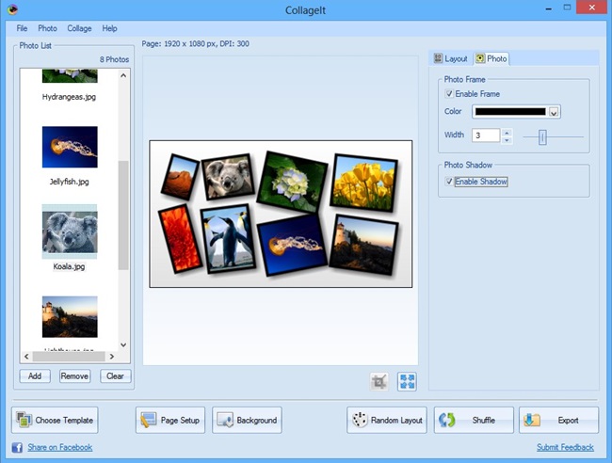Click the crop photo icon below canvas

(379, 381)
